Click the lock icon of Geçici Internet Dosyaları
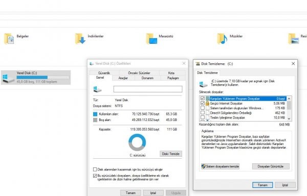 click(207, 103)
